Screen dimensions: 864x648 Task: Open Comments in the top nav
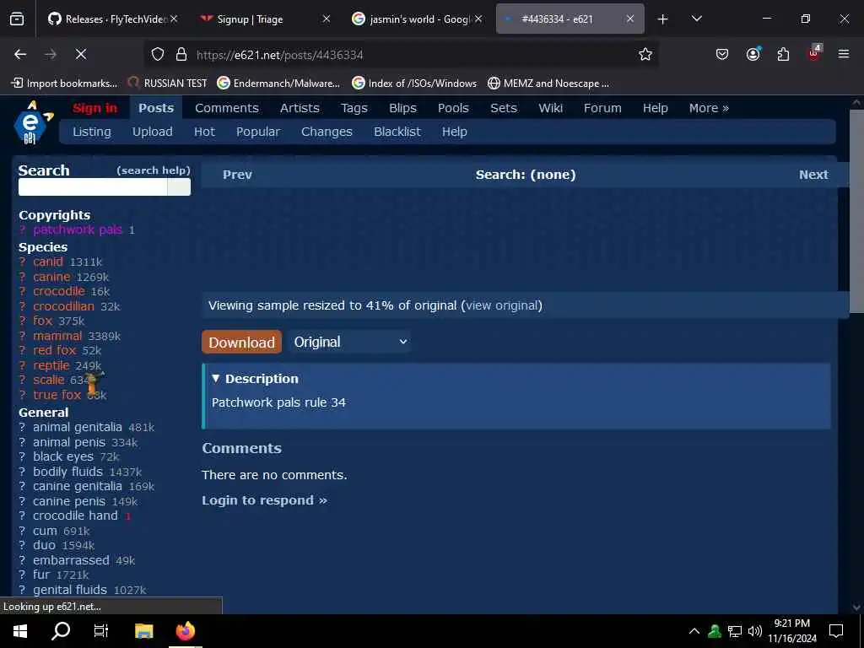tap(226, 108)
